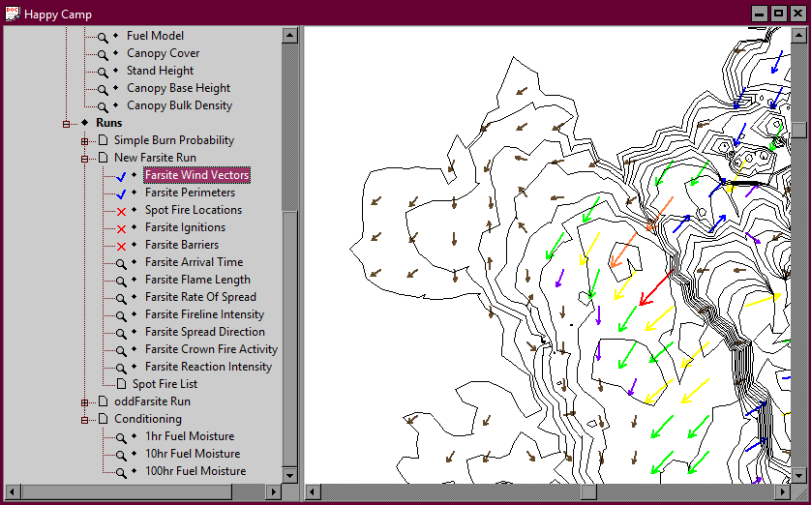This screenshot has height=505, width=811.
Task: Click the magnifier icon beside Canopy Base Height
Action: coord(103,89)
